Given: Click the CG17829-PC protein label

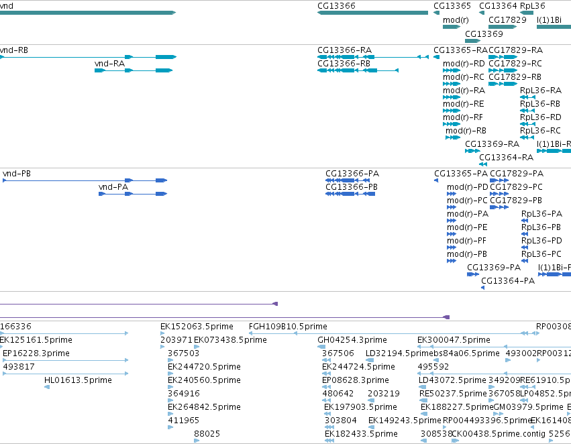Looking at the screenshot, I should pos(516,187).
